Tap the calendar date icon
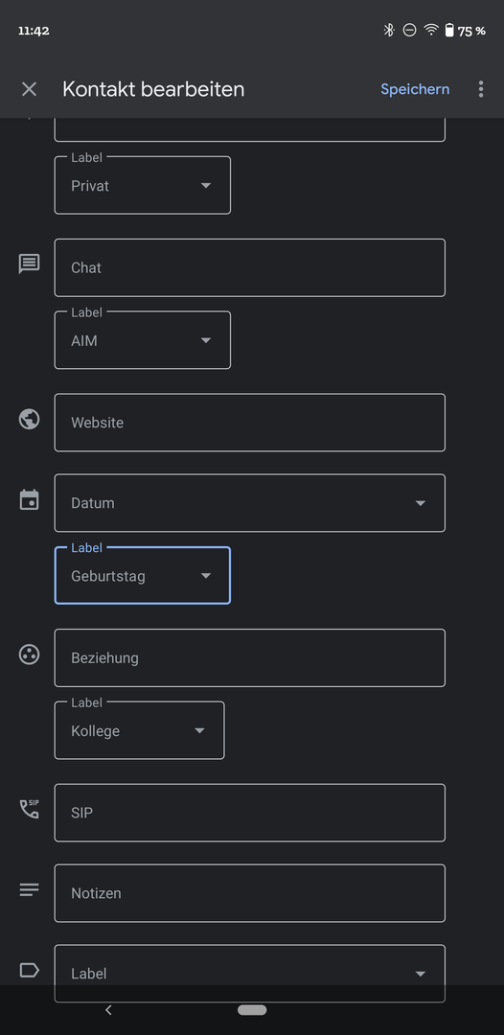 [x=29, y=499]
